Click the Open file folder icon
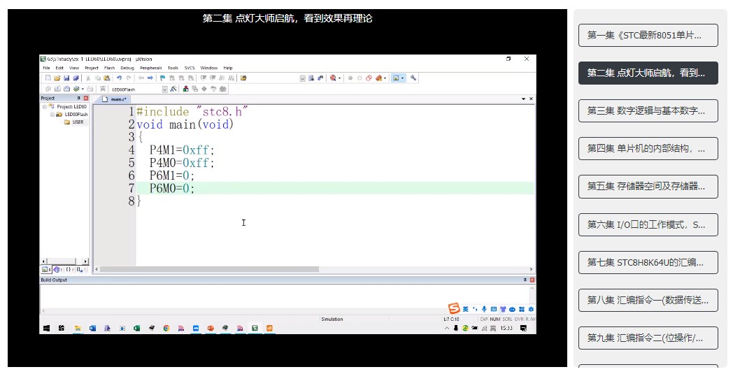Screen dimensions: 733x381 [57, 78]
